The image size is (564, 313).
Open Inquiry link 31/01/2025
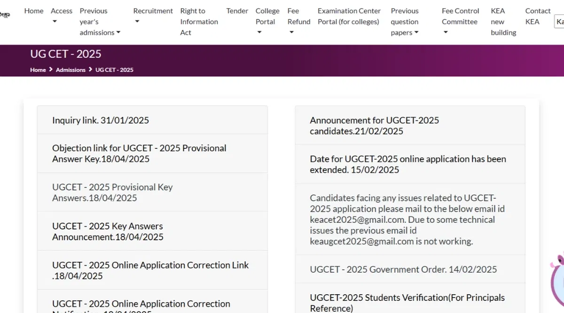pyautogui.click(x=101, y=120)
